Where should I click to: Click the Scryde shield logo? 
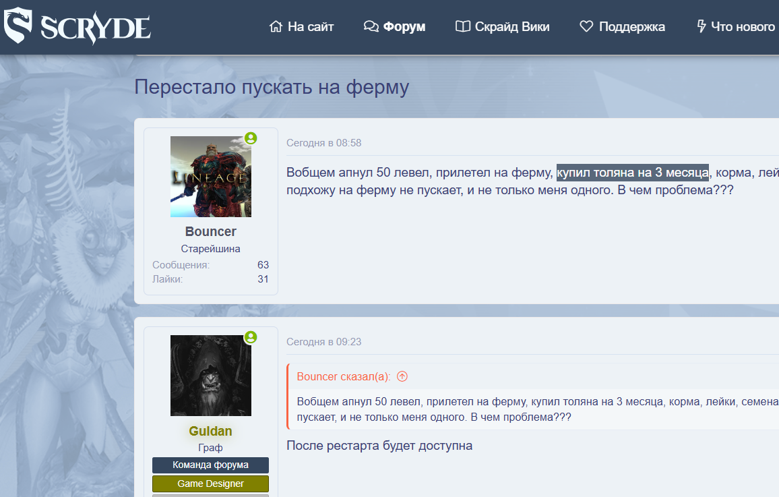pyautogui.click(x=18, y=26)
